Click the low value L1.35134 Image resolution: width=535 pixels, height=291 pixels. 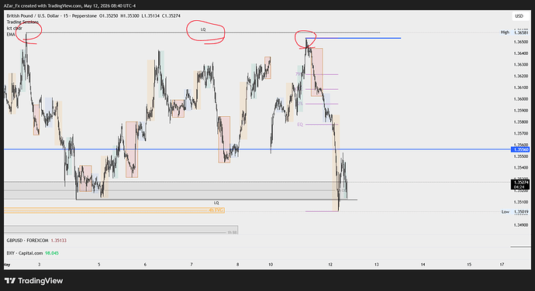150,15
